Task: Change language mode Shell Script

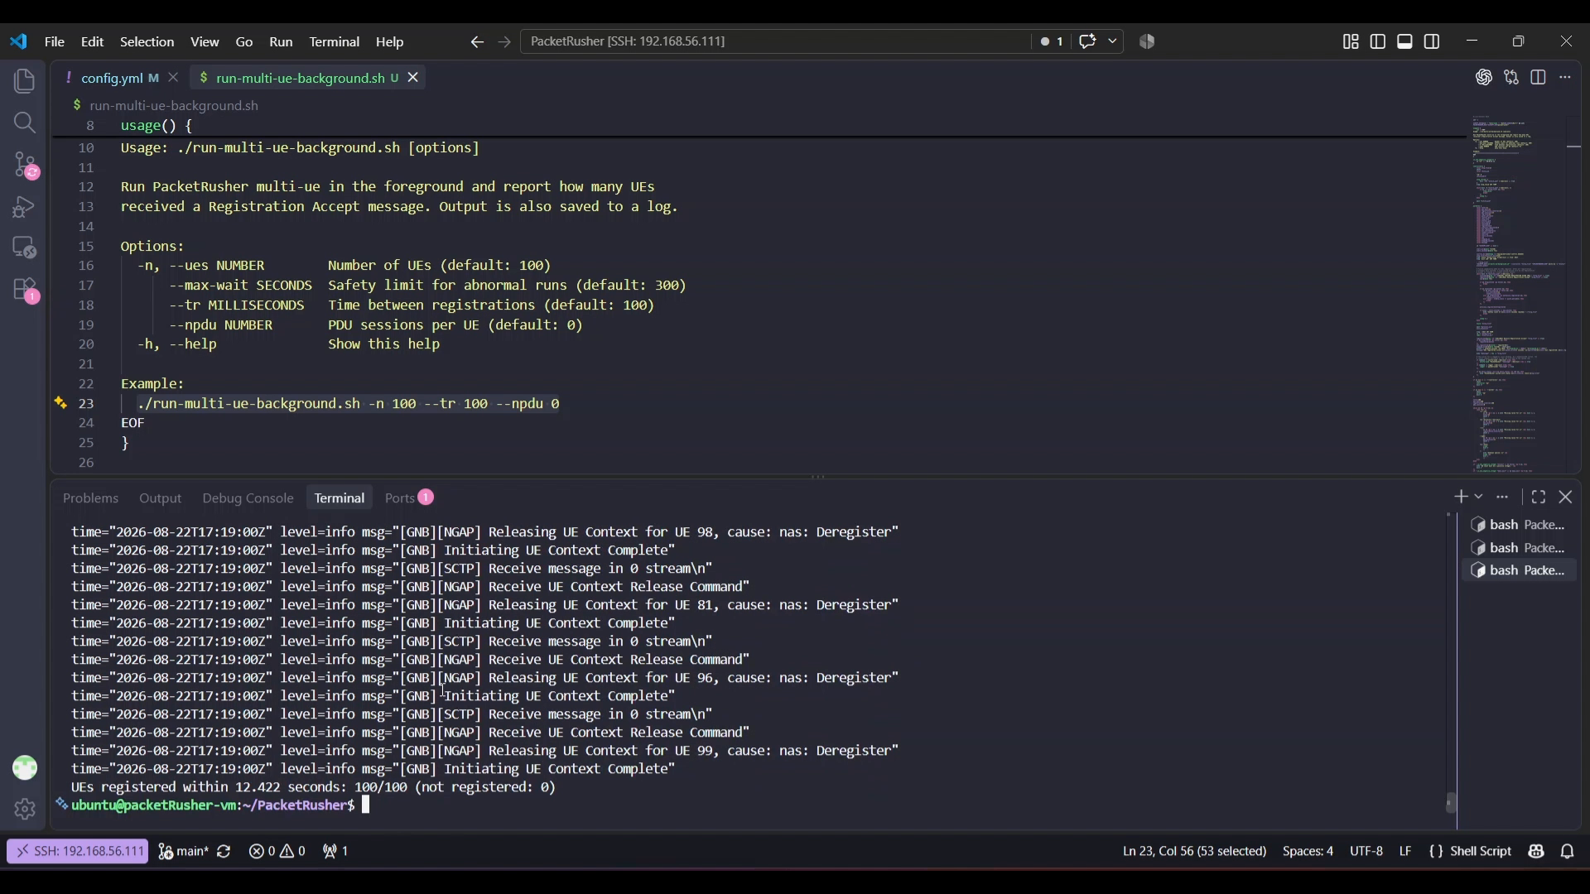Action: [x=1481, y=851]
